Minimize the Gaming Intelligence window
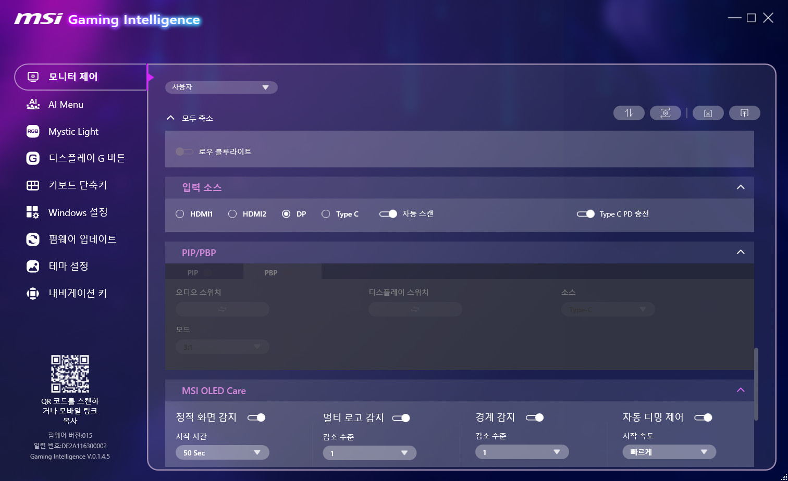Screen dimensions: 788x481 coord(734,18)
